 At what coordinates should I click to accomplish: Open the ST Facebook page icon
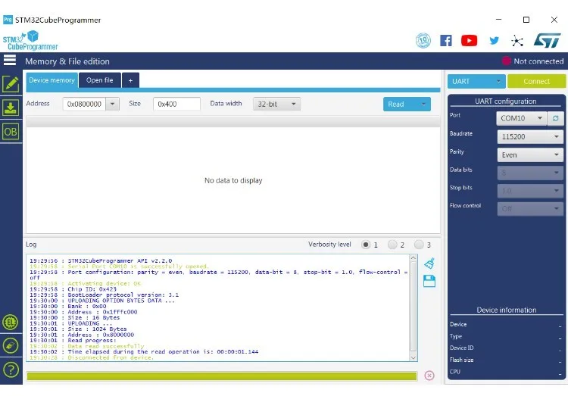[446, 41]
